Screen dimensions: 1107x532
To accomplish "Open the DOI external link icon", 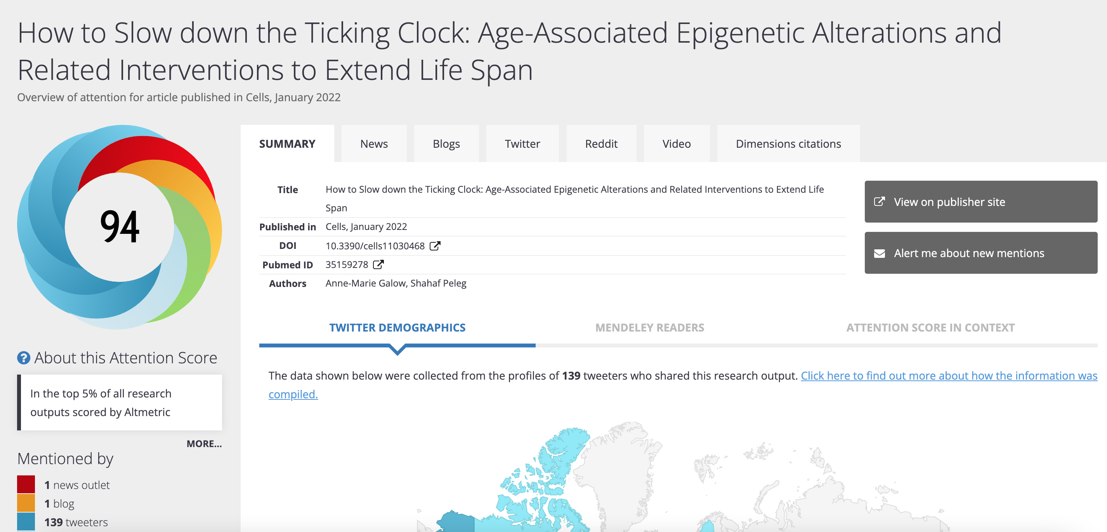I will tap(435, 246).
